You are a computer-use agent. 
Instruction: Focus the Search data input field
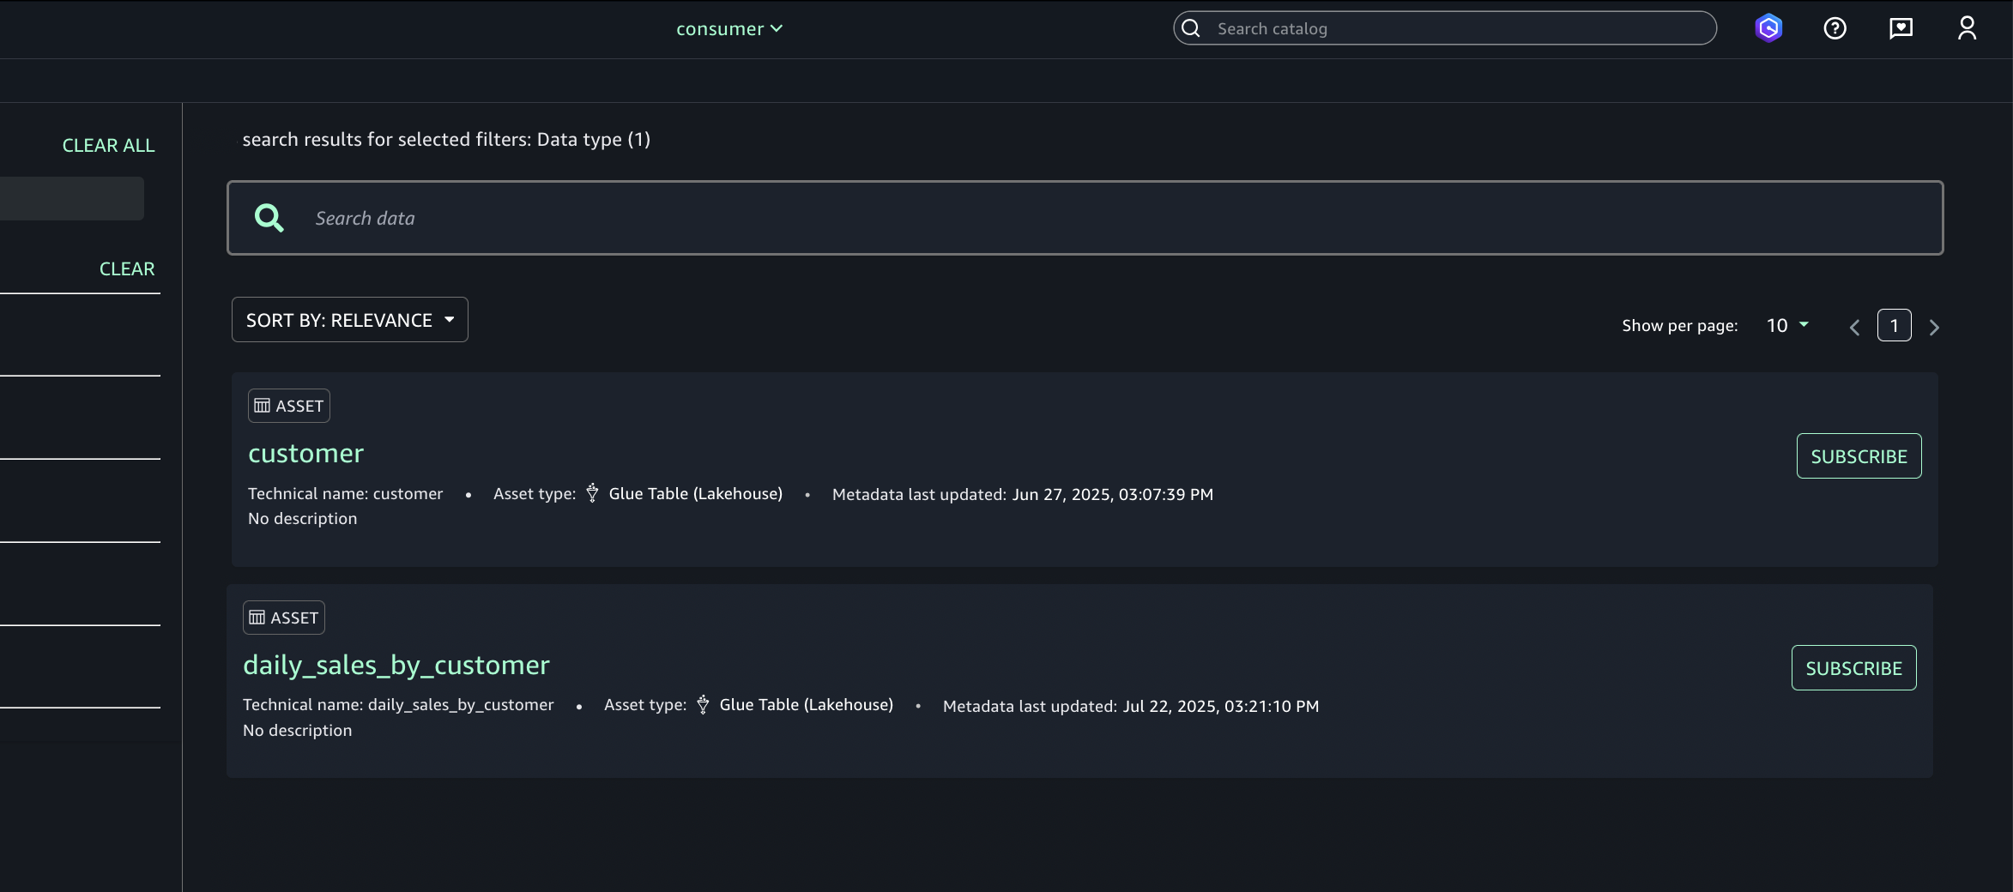coord(1115,218)
